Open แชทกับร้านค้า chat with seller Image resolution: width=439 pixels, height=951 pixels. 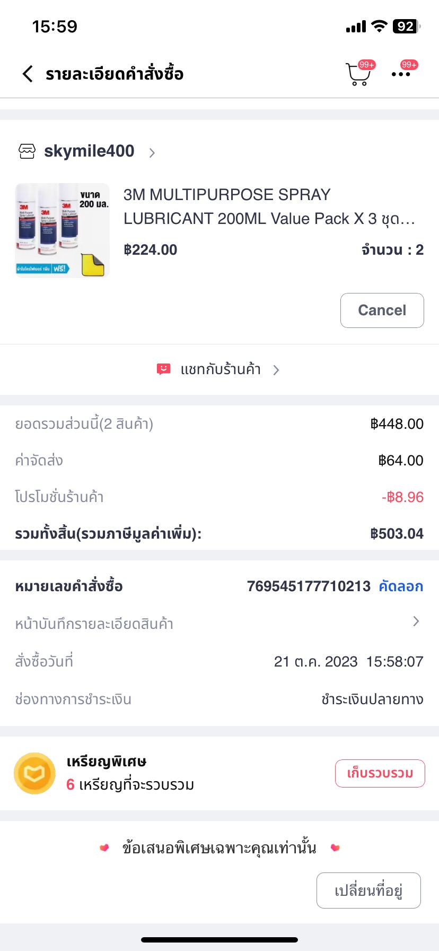[221, 369]
